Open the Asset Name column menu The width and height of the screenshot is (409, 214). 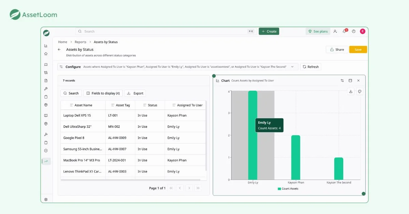[x=72, y=105]
